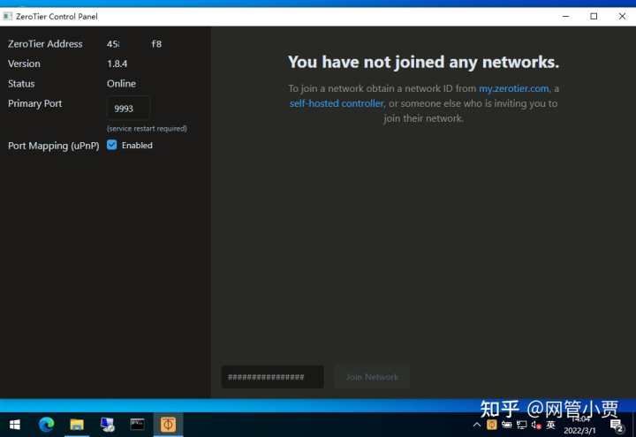The width and height of the screenshot is (636, 437).
Task: Uncheck the Port Mapping uPnP Enabled checkbox
Action: [x=112, y=145]
